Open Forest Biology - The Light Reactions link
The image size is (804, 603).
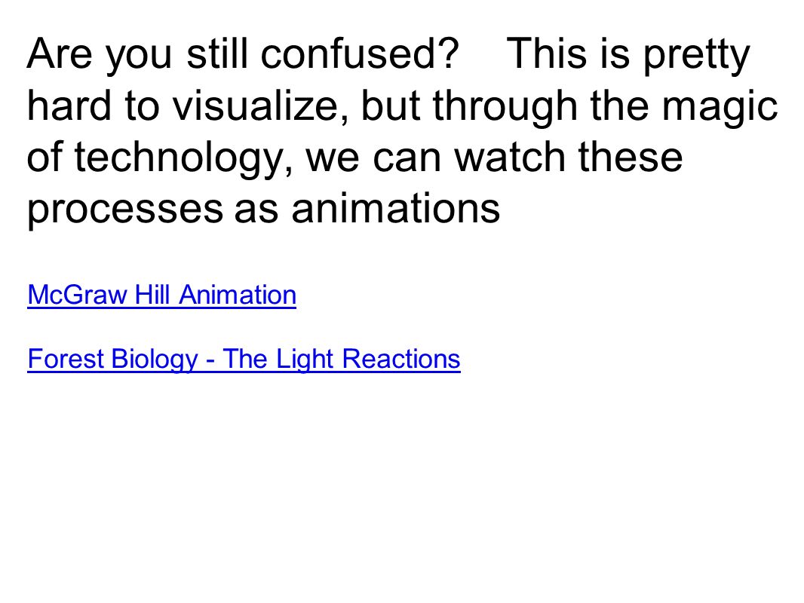tap(244, 359)
